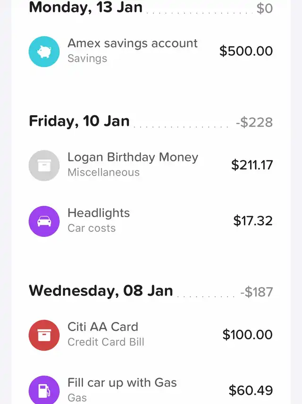Image resolution: width=302 pixels, height=404 pixels.
Task: Tap the Wednesday, 08 Jan date header
Action: coord(101,291)
